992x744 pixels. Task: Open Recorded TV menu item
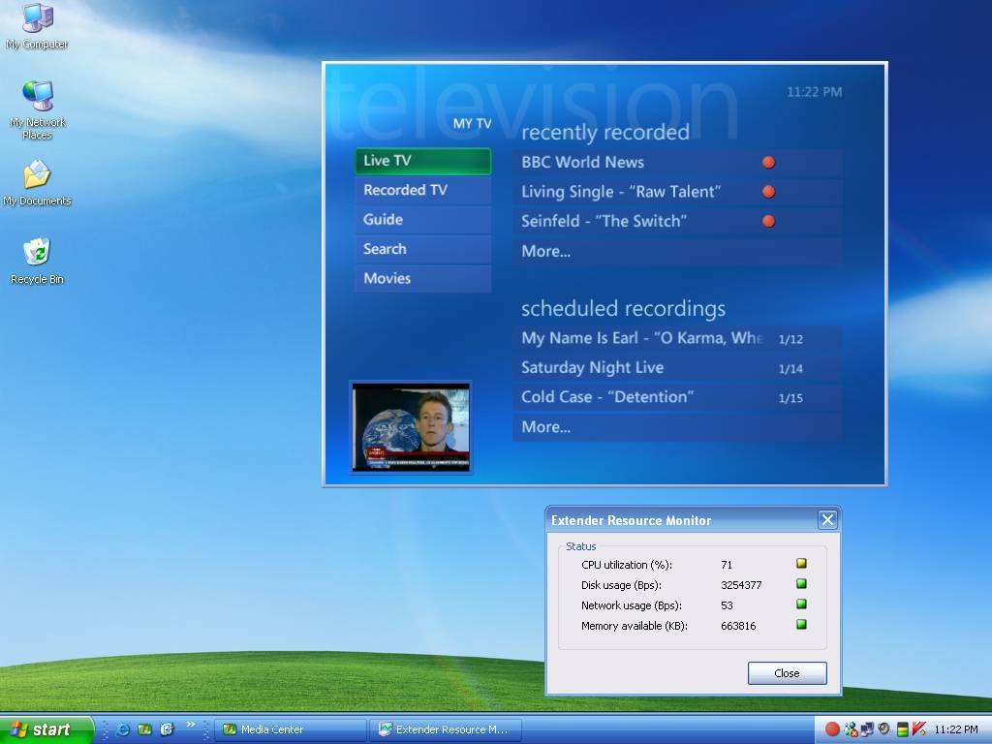422,190
